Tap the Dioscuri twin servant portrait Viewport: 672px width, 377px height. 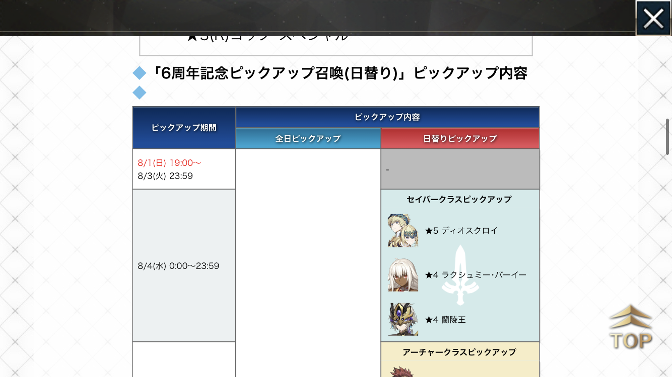pos(403,231)
